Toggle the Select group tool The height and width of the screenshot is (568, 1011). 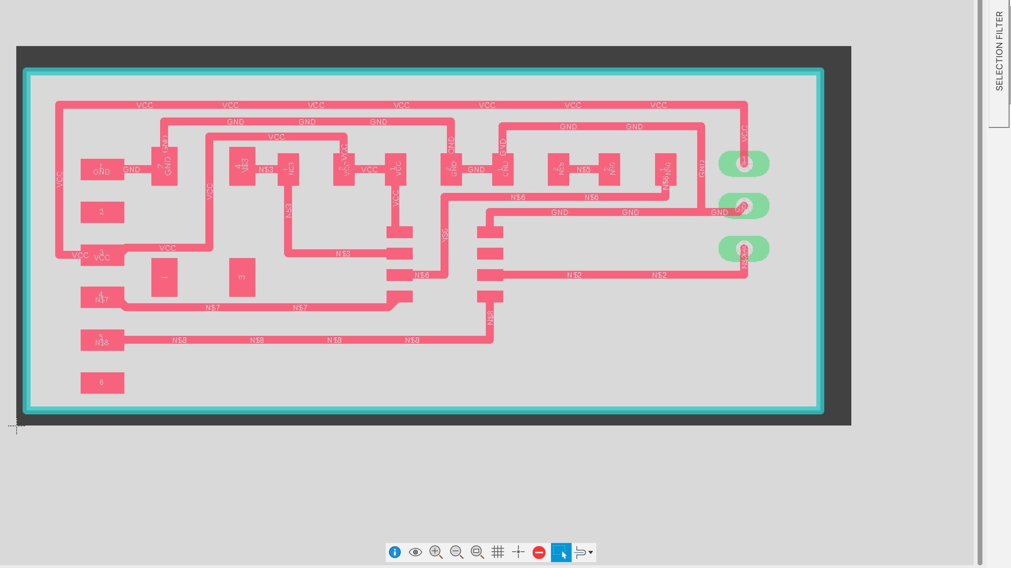coord(561,552)
